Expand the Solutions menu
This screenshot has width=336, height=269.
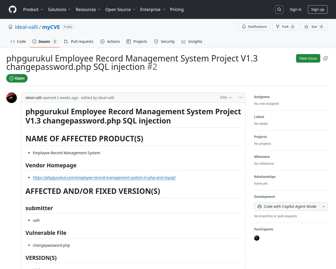point(59,9)
